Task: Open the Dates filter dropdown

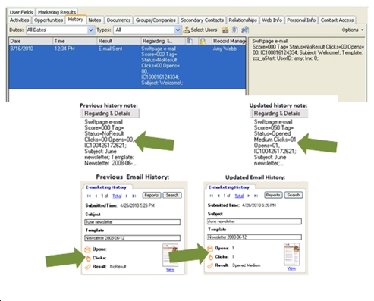Action: click(x=90, y=30)
